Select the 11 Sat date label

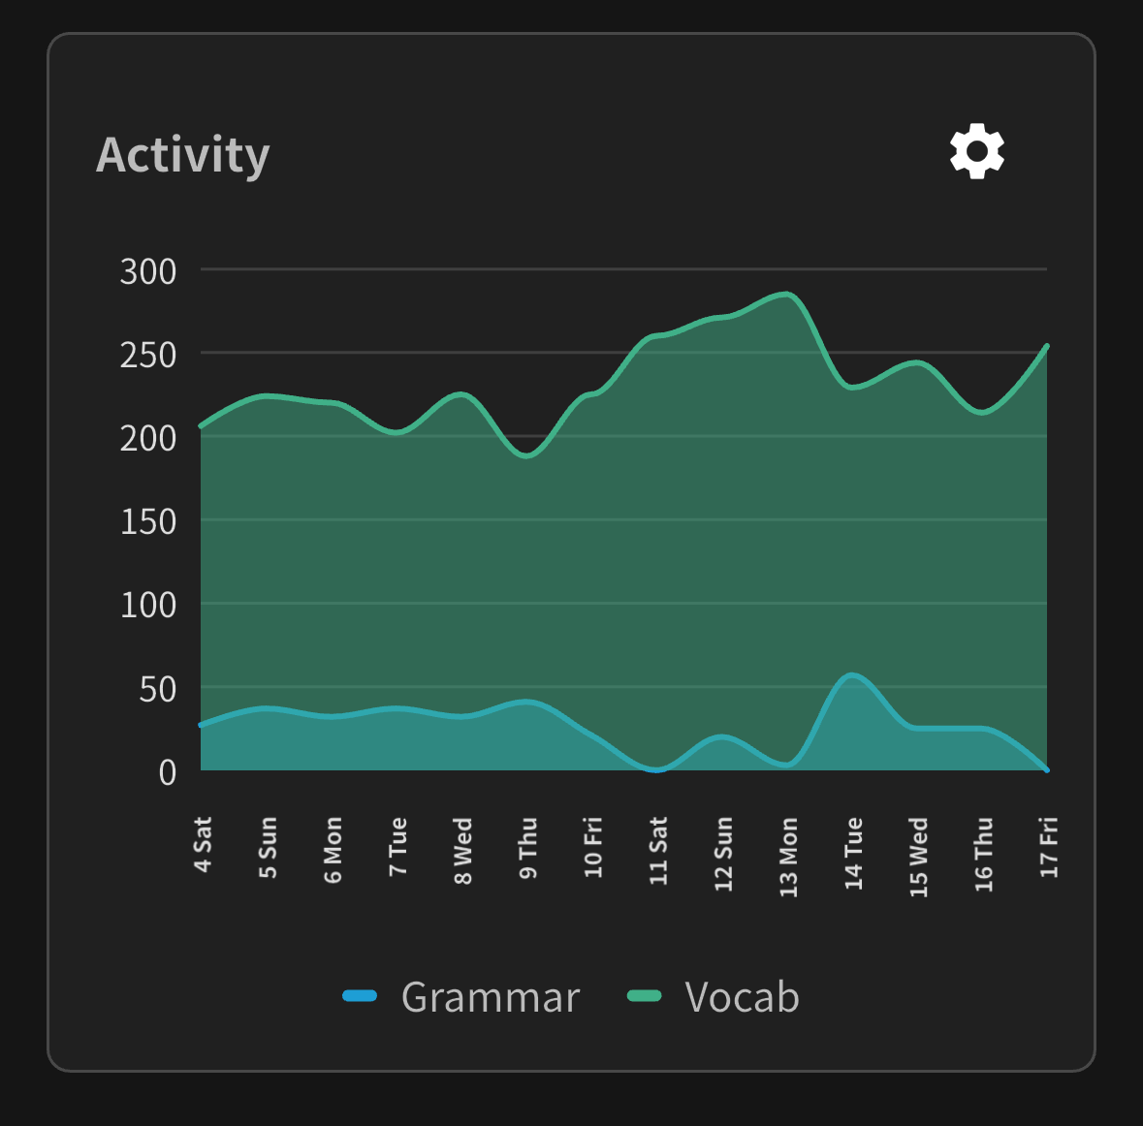(x=659, y=851)
